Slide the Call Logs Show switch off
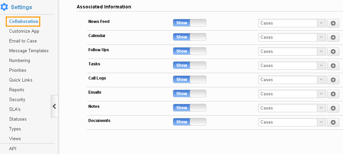The image size is (343, 154). pos(189,80)
